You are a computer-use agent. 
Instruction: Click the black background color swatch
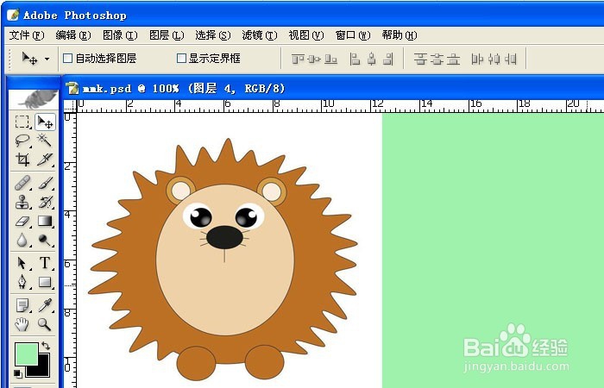pos(41,369)
